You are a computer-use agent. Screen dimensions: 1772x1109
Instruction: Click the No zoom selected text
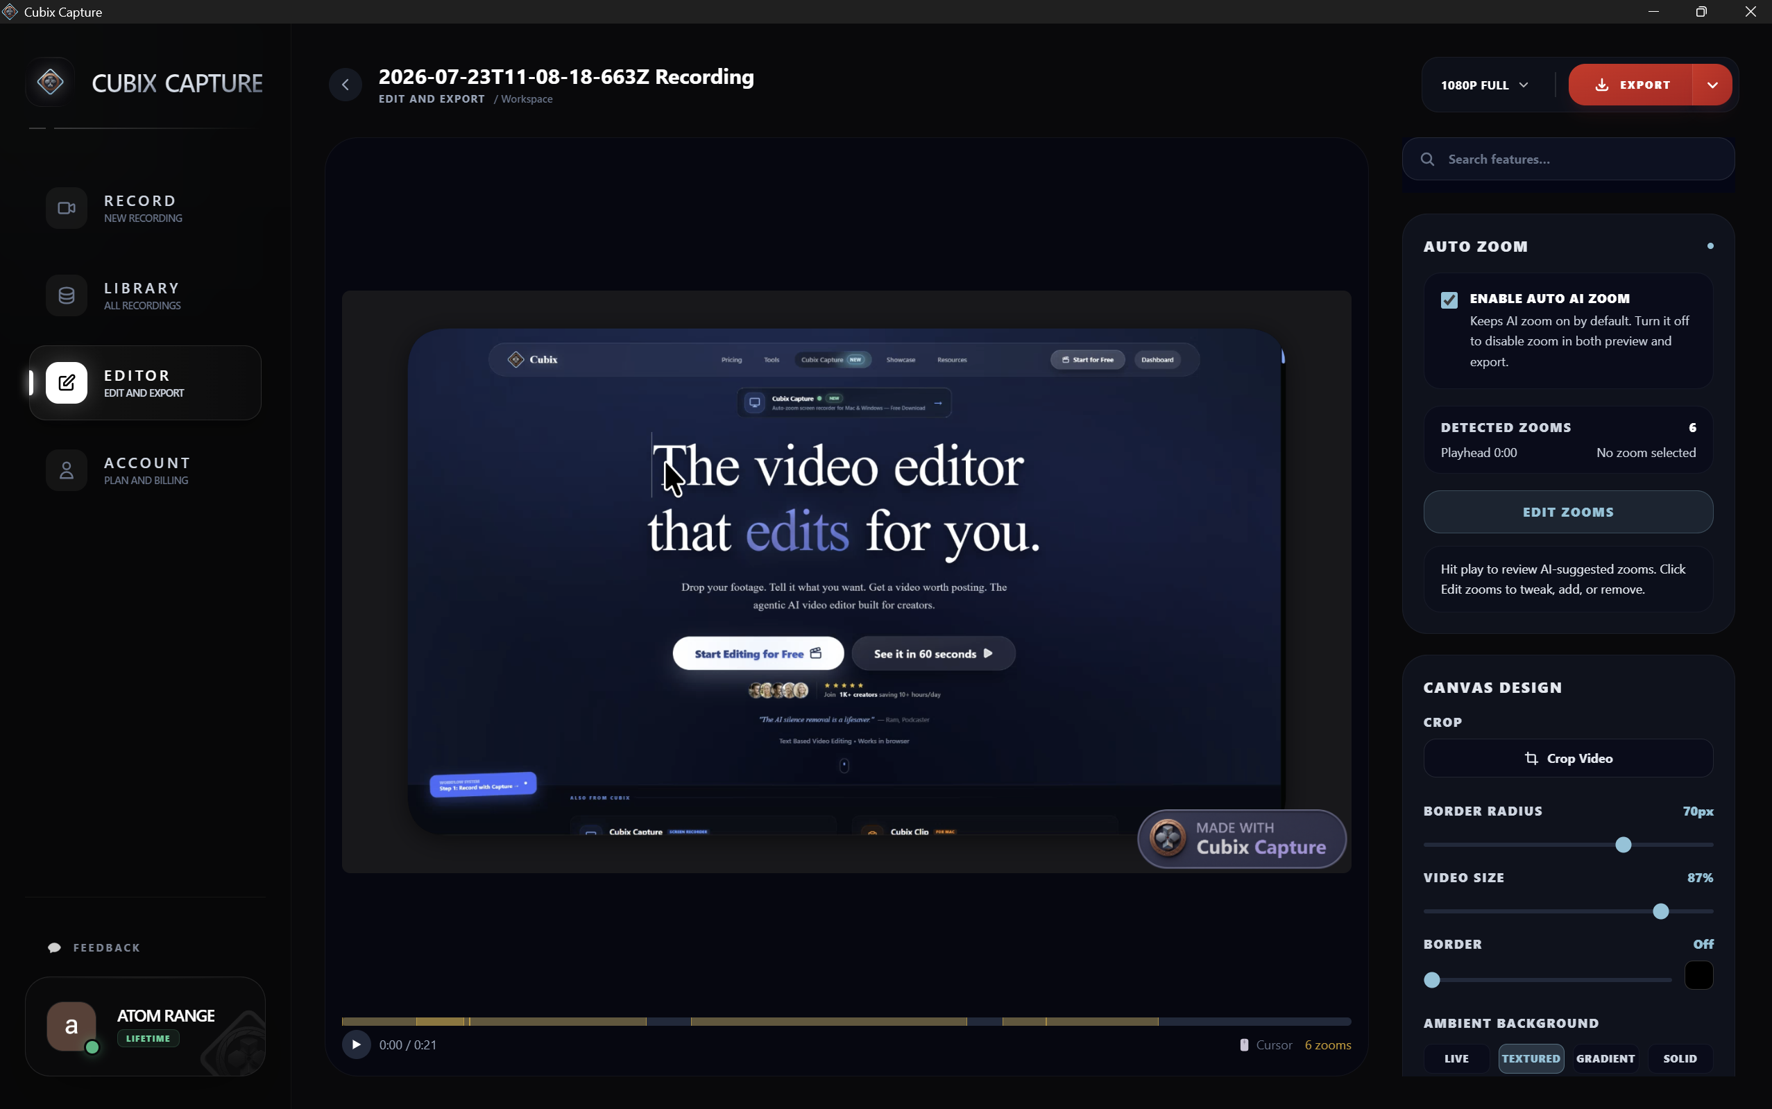click(1646, 453)
